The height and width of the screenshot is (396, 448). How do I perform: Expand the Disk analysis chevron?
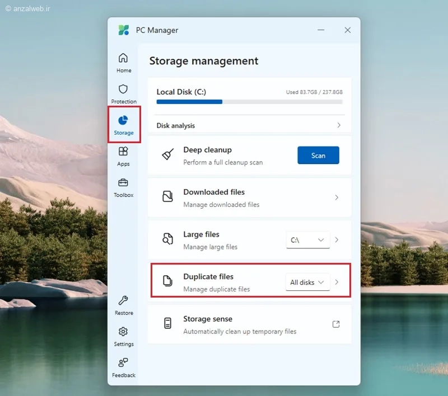[x=339, y=125]
